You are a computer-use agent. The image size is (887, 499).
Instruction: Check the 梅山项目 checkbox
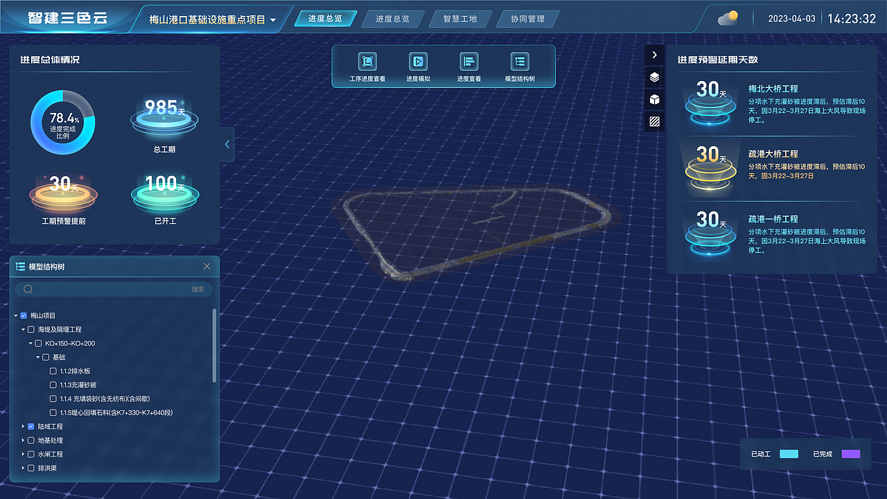click(x=24, y=315)
